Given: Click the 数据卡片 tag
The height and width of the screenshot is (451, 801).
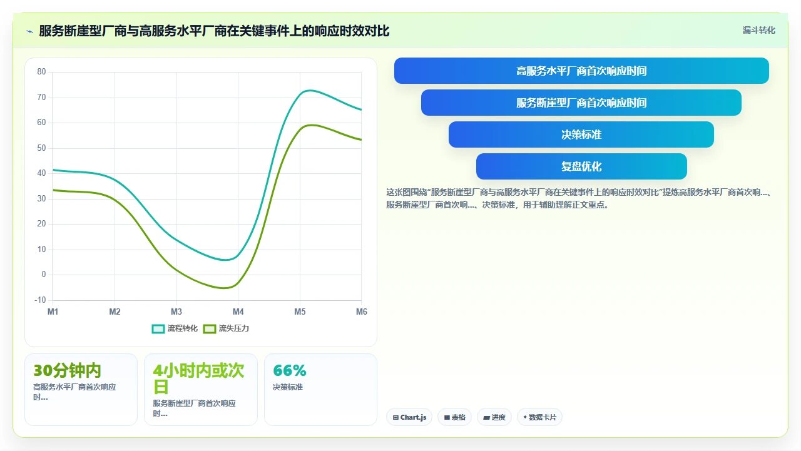Looking at the screenshot, I should pyautogui.click(x=539, y=417).
